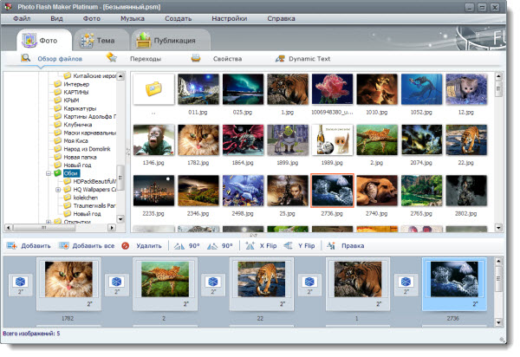Click the transition icon before the cat slide

(x=20, y=282)
